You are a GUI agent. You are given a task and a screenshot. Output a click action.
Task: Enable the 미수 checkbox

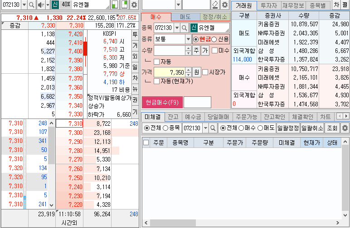click(214, 51)
